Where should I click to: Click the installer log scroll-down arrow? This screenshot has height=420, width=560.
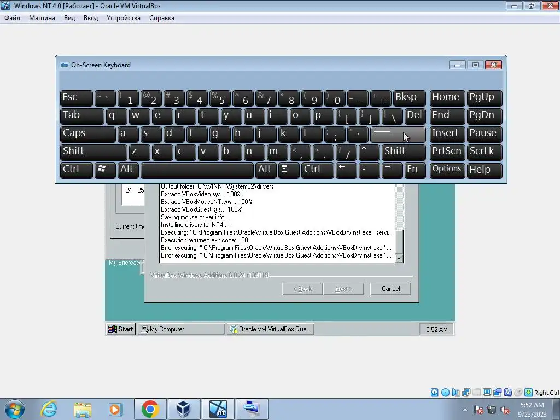pos(399,259)
